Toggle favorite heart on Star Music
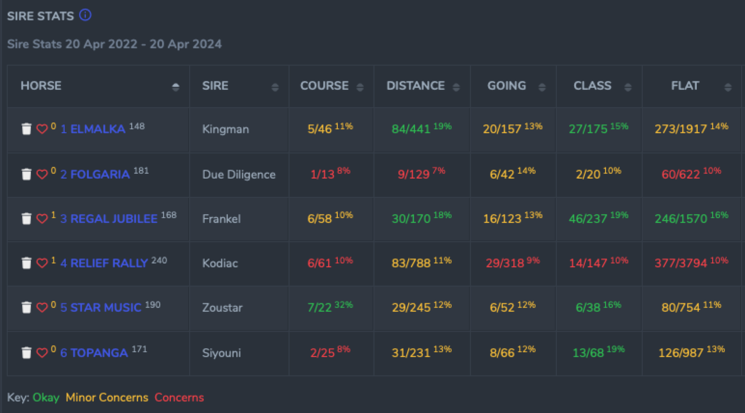This screenshot has height=413, width=745. click(42, 307)
